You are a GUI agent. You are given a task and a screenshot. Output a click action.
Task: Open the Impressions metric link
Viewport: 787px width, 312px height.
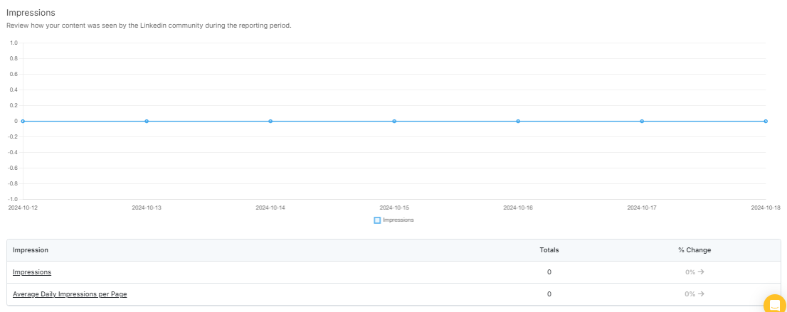pyautogui.click(x=32, y=272)
